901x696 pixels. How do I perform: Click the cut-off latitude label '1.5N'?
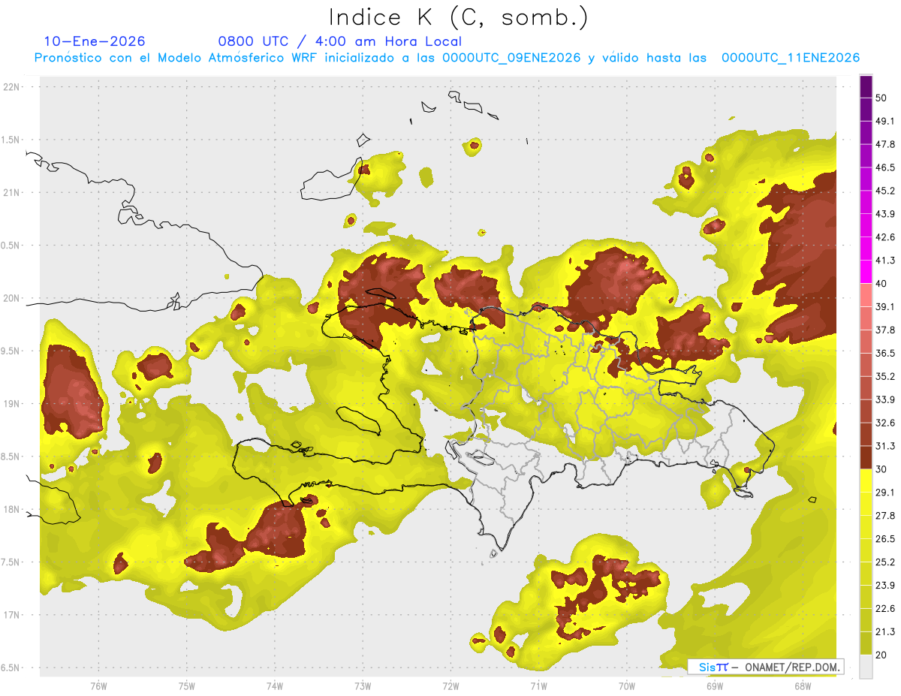point(10,140)
